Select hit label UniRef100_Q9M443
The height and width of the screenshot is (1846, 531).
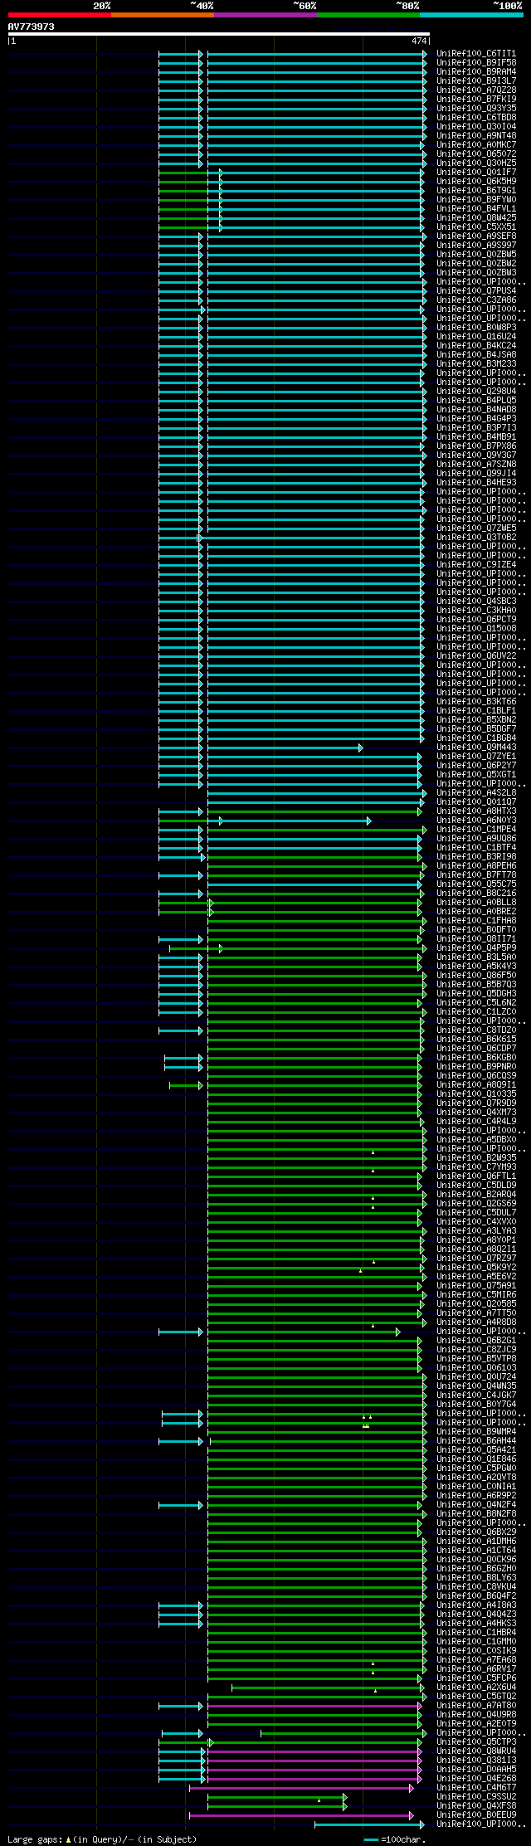click(x=476, y=748)
